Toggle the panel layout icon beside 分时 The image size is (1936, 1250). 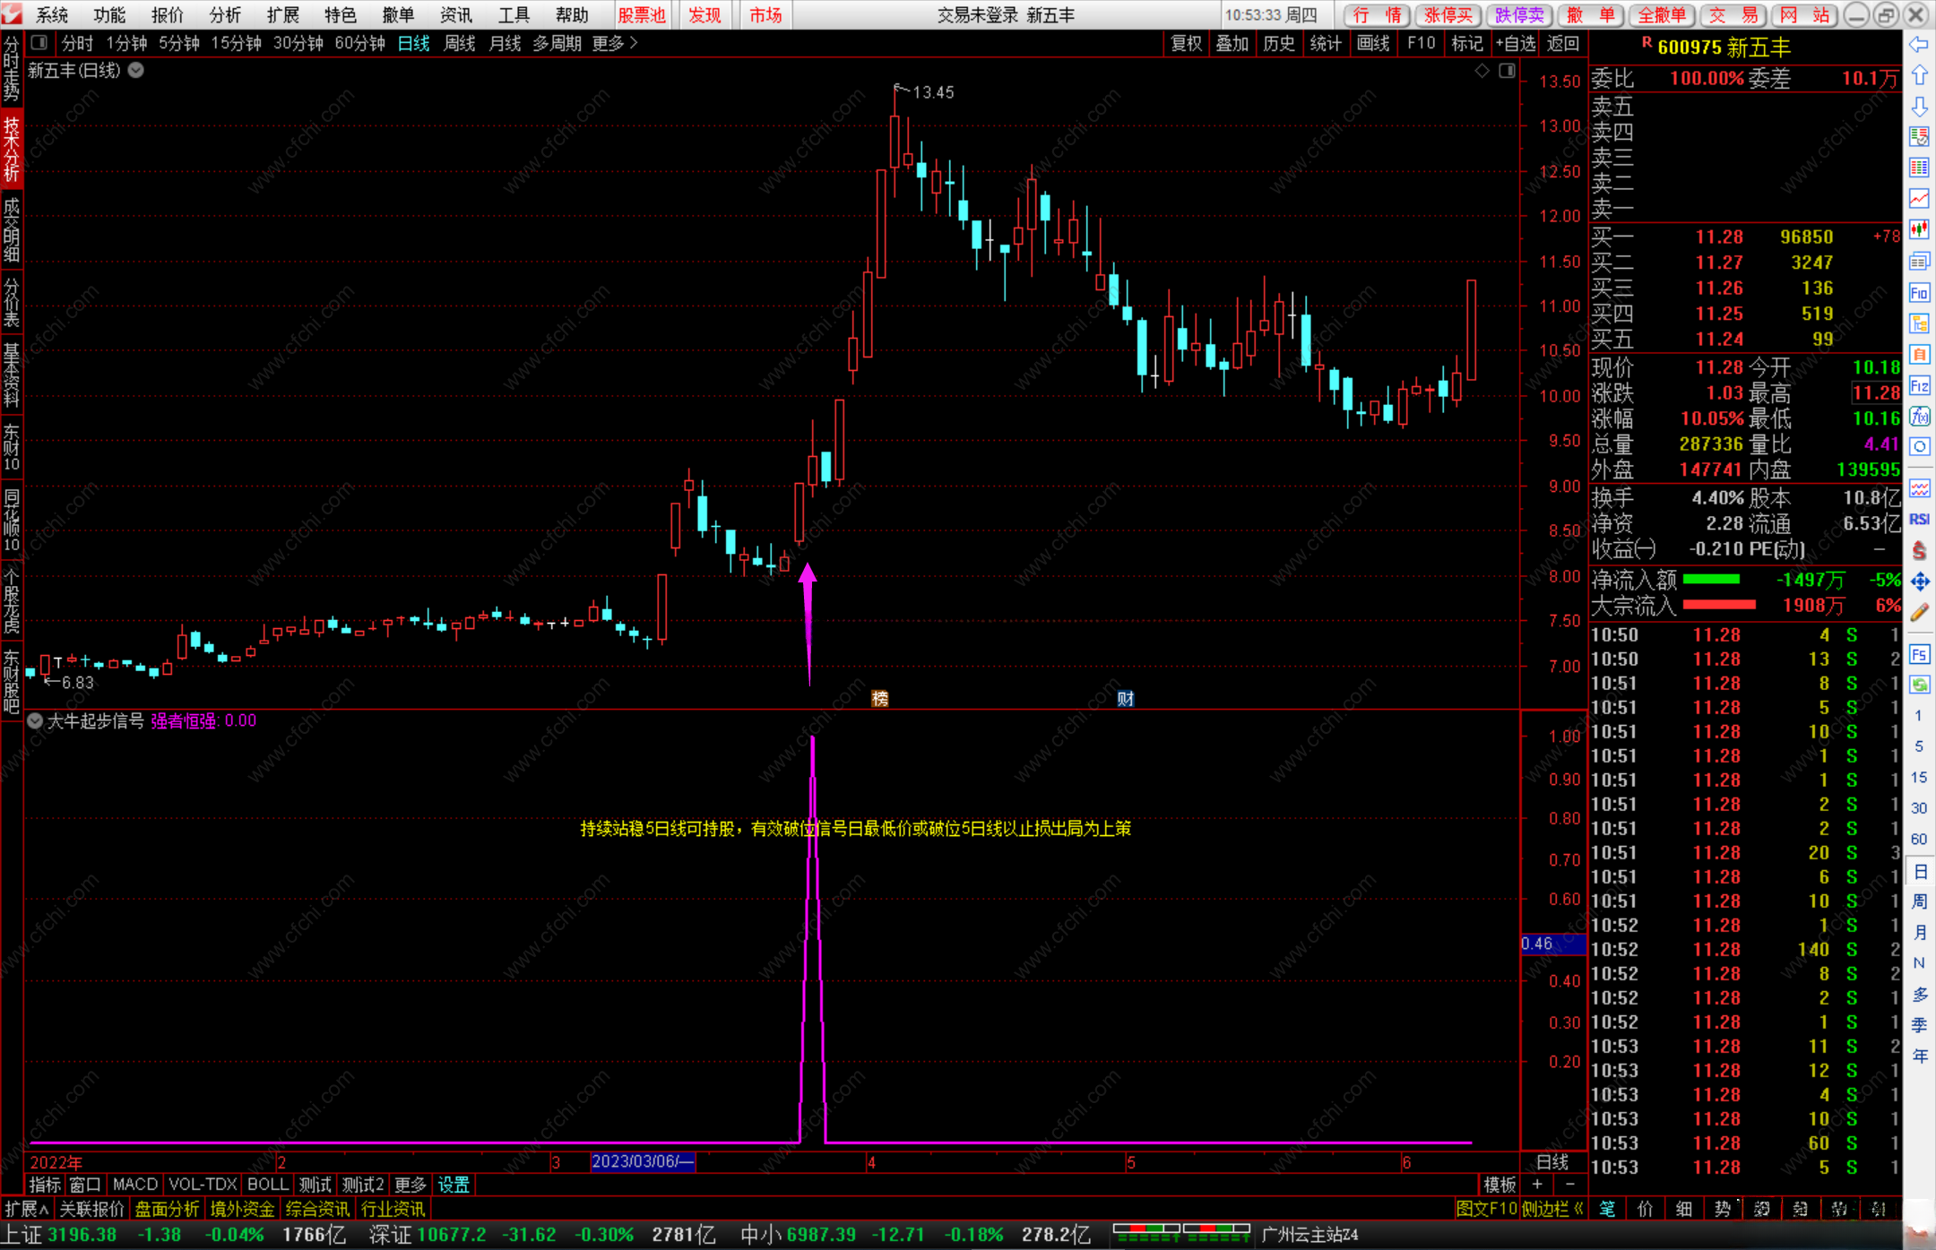tap(39, 42)
